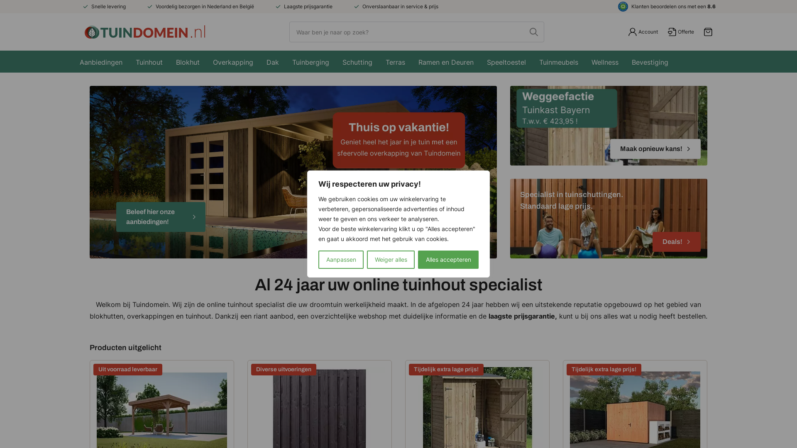Screen dimensions: 797x448
Task: Click the customer rating badge icon
Action: click(x=623, y=7)
